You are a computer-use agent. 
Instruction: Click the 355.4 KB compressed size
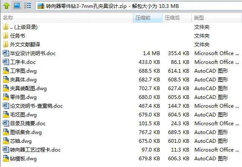tap(178, 53)
